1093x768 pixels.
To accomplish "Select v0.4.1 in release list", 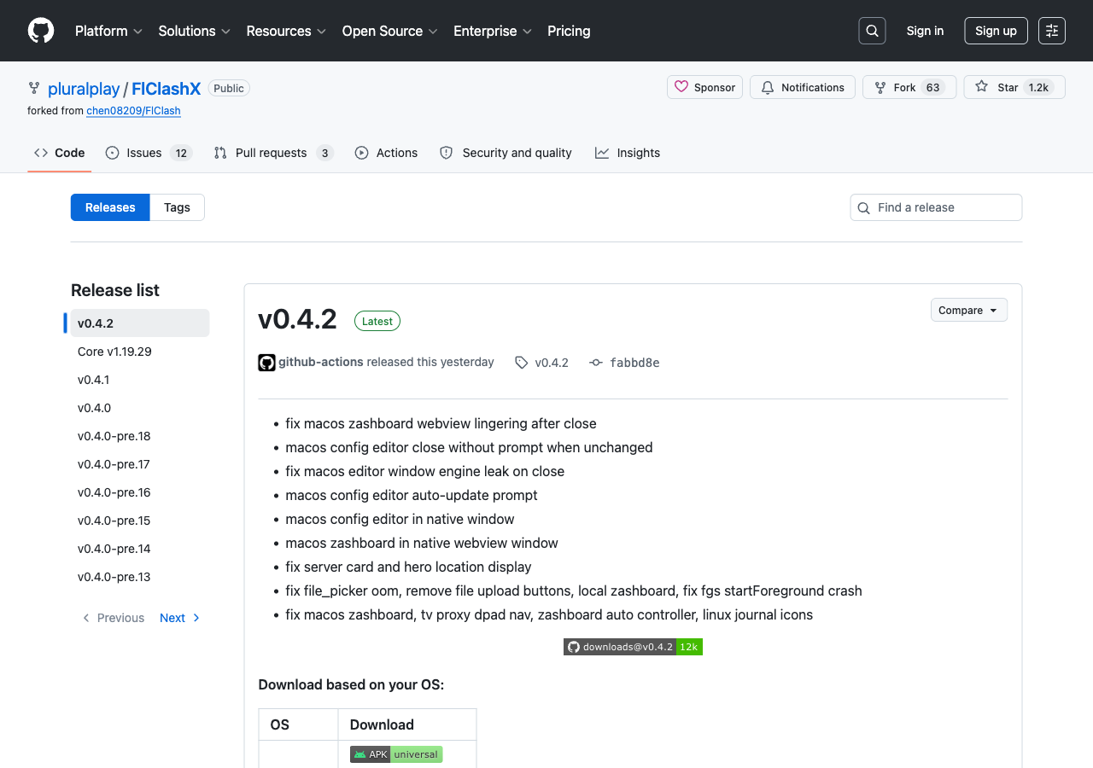I will (x=140, y=380).
